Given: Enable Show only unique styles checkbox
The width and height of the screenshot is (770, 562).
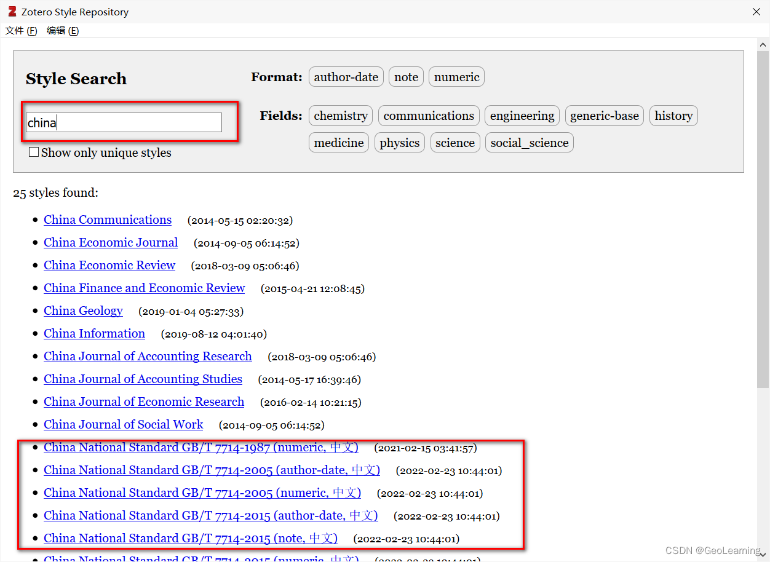Looking at the screenshot, I should tap(34, 152).
